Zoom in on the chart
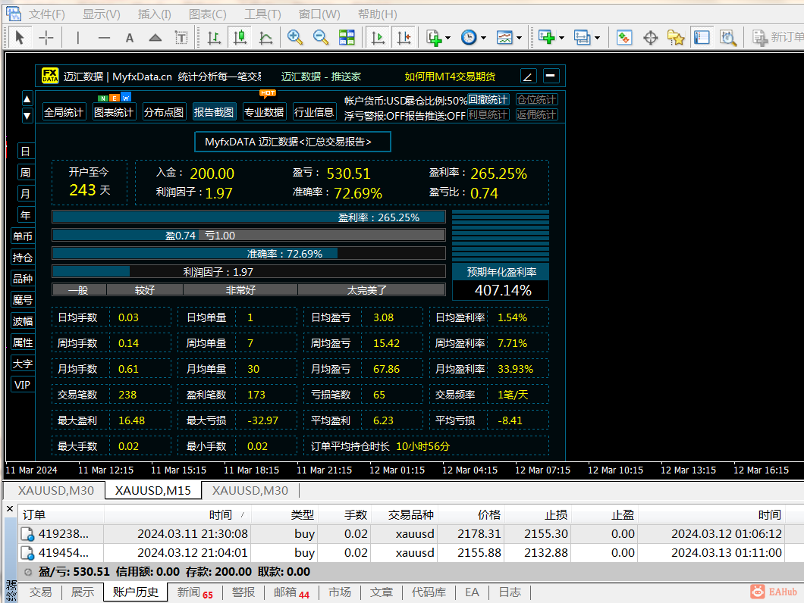 pyautogui.click(x=295, y=37)
